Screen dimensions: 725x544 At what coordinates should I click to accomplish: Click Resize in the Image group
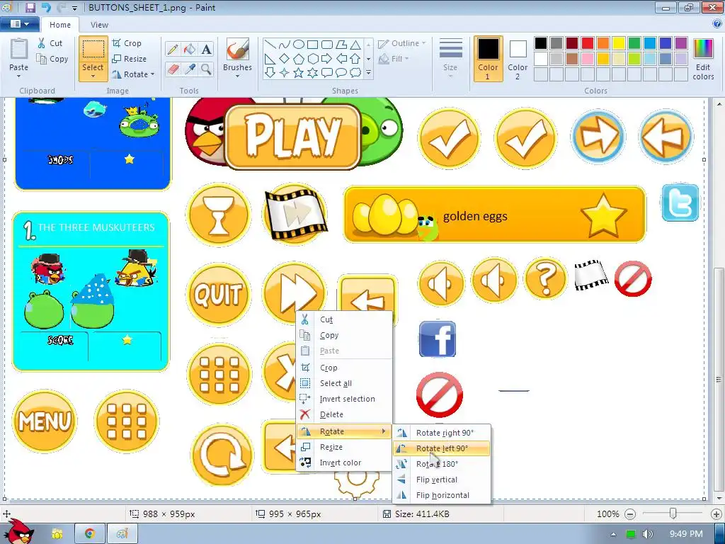coord(130,59)
